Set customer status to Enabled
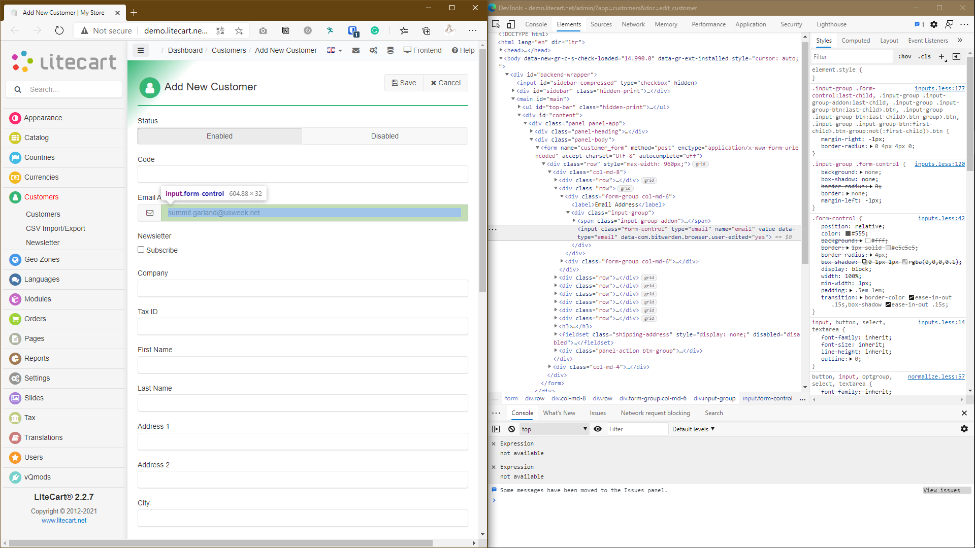Screen dimensions: 975x548 click(x=219, y=136)
